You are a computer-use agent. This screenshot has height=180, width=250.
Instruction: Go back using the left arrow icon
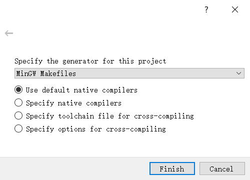[9, 33]
